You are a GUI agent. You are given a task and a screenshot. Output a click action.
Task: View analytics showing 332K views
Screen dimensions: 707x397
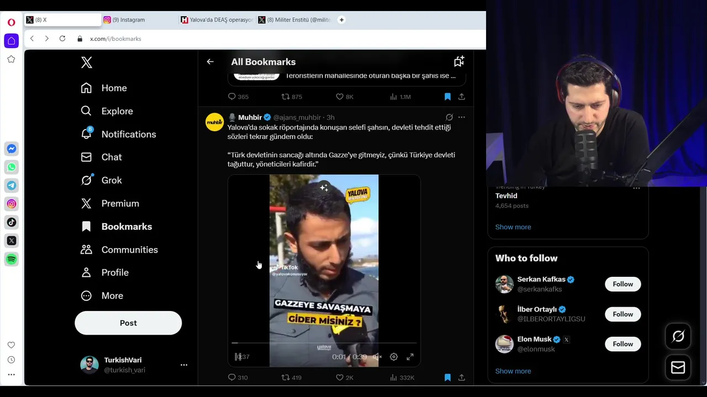point(393,378)
